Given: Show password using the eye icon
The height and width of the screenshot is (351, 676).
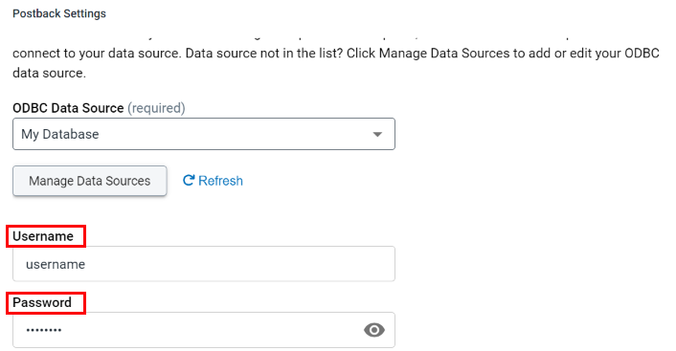Looking at the screenshot, I should (x=373, y=330).
